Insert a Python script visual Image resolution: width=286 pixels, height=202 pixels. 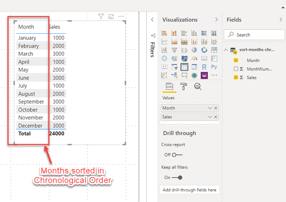point(214,67)
